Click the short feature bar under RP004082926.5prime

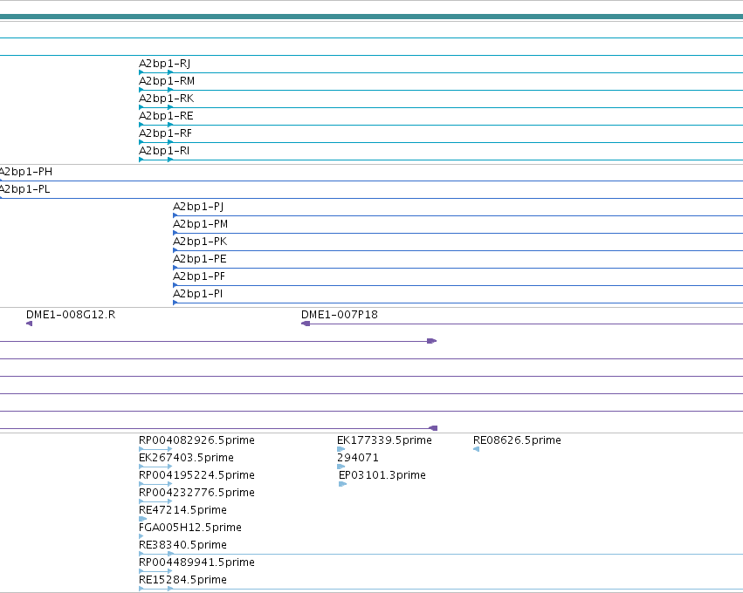click(156, 449)
